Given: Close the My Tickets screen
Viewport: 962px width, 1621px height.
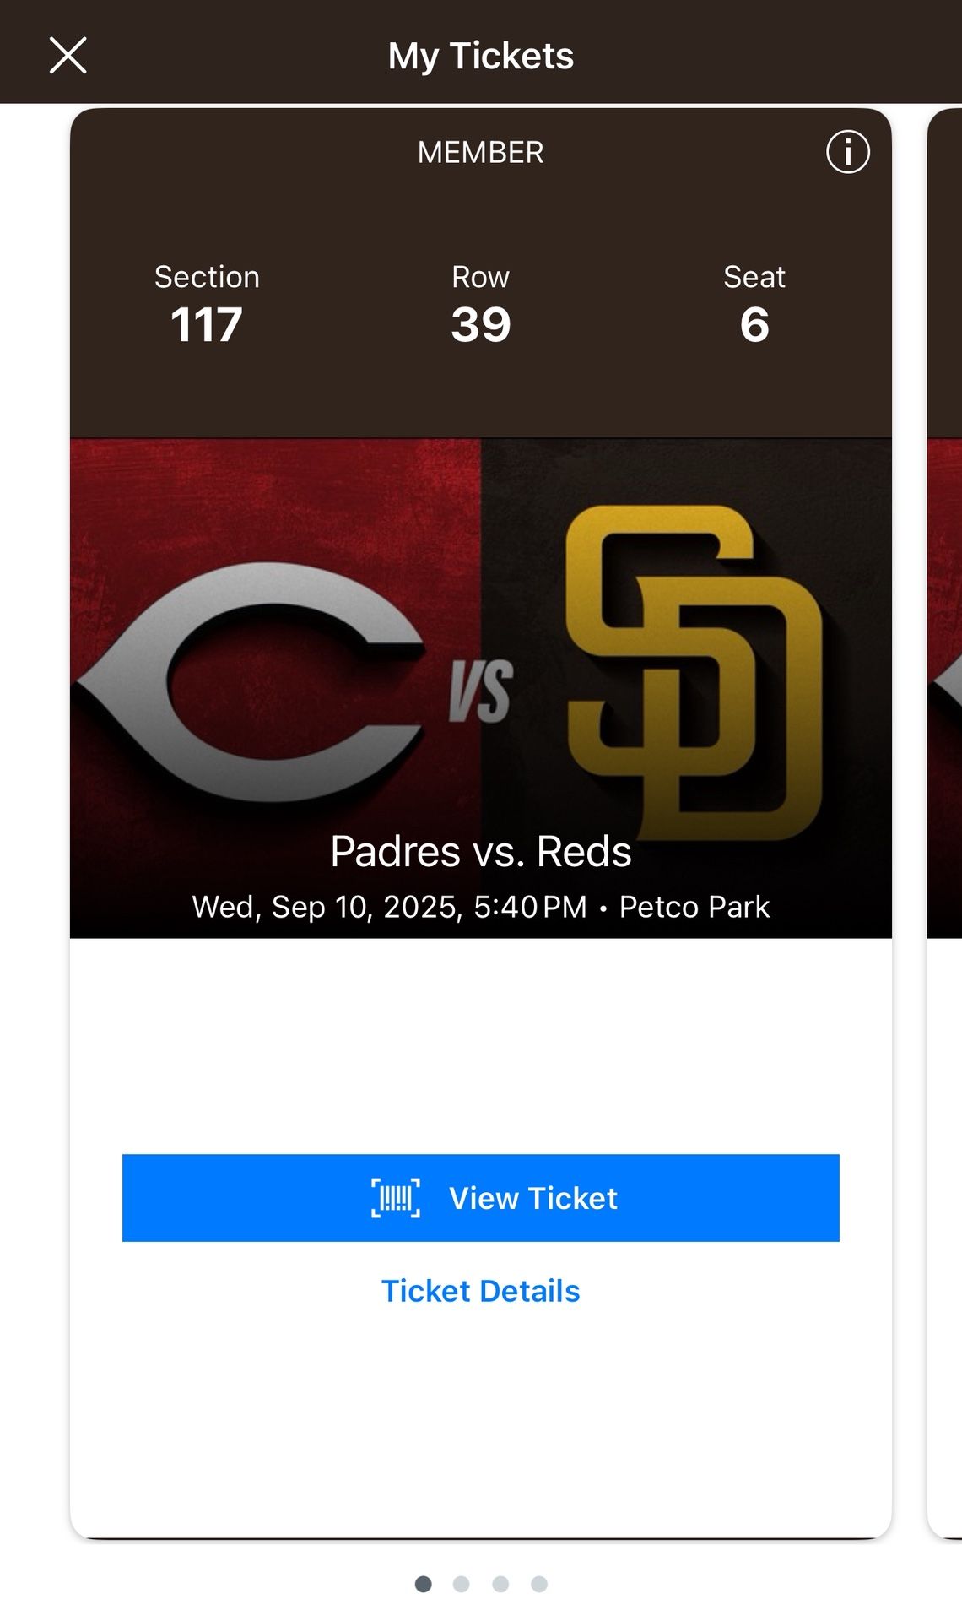Looking at the screenshot, I should [68, 56].
